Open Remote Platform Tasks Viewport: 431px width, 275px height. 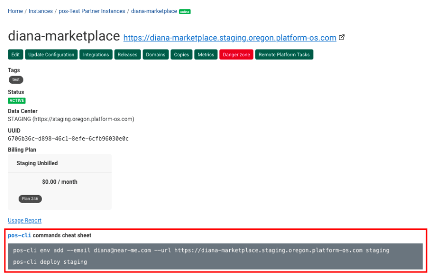284,54
